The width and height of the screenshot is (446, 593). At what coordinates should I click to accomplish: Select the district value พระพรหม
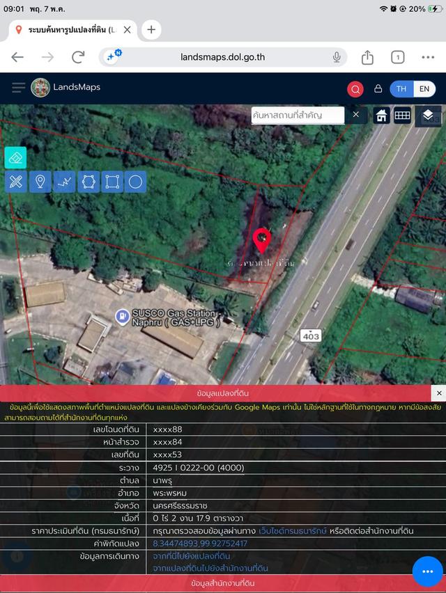[x=170, y=493]
